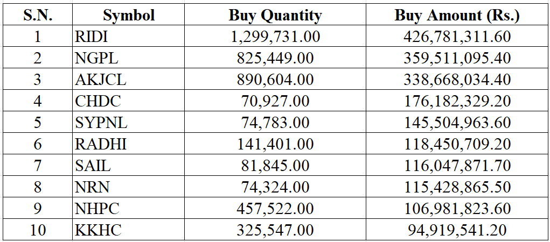Click buy amount 176,182,329.20
The image size is (550, 242).
coord(457,101)
